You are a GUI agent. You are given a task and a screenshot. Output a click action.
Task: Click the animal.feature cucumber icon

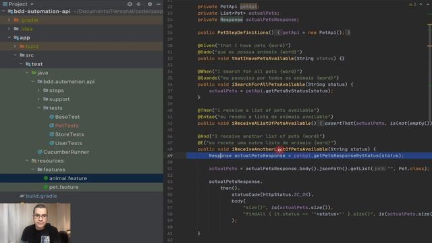pyautogui.click(x=46, y=178)
